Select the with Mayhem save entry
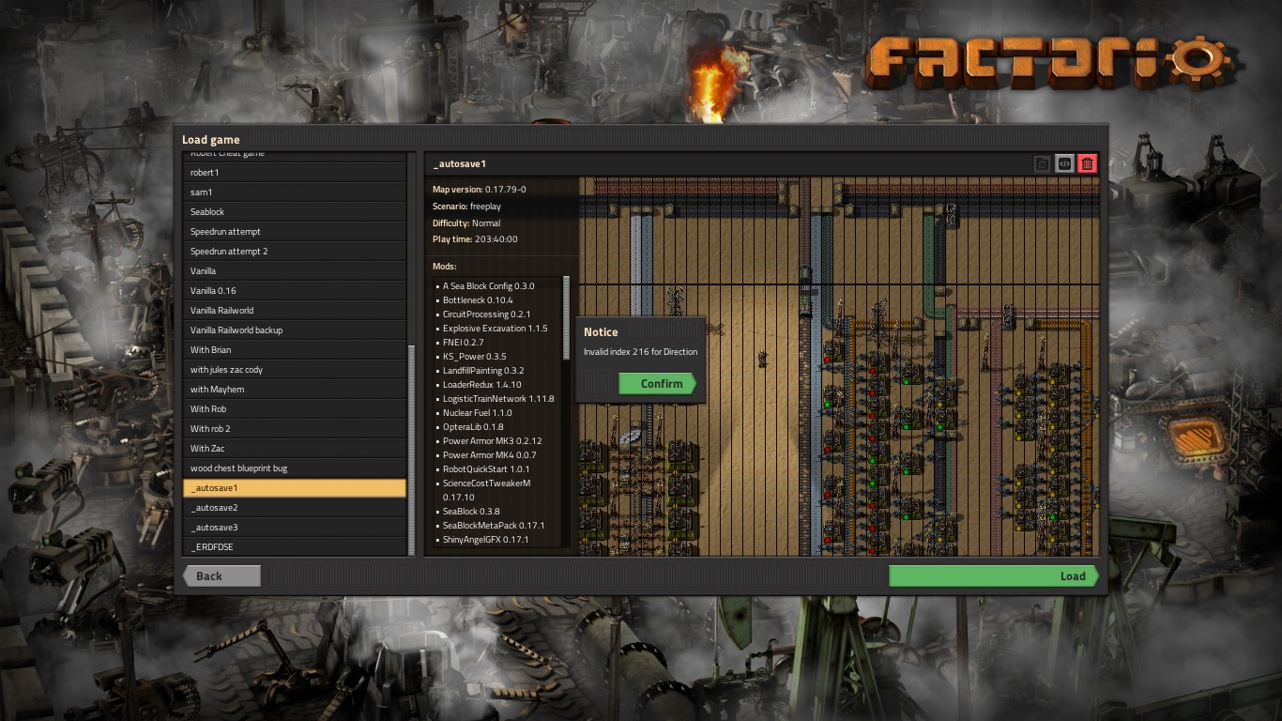This screenshot has width=1282, height=721. (295, 390)
